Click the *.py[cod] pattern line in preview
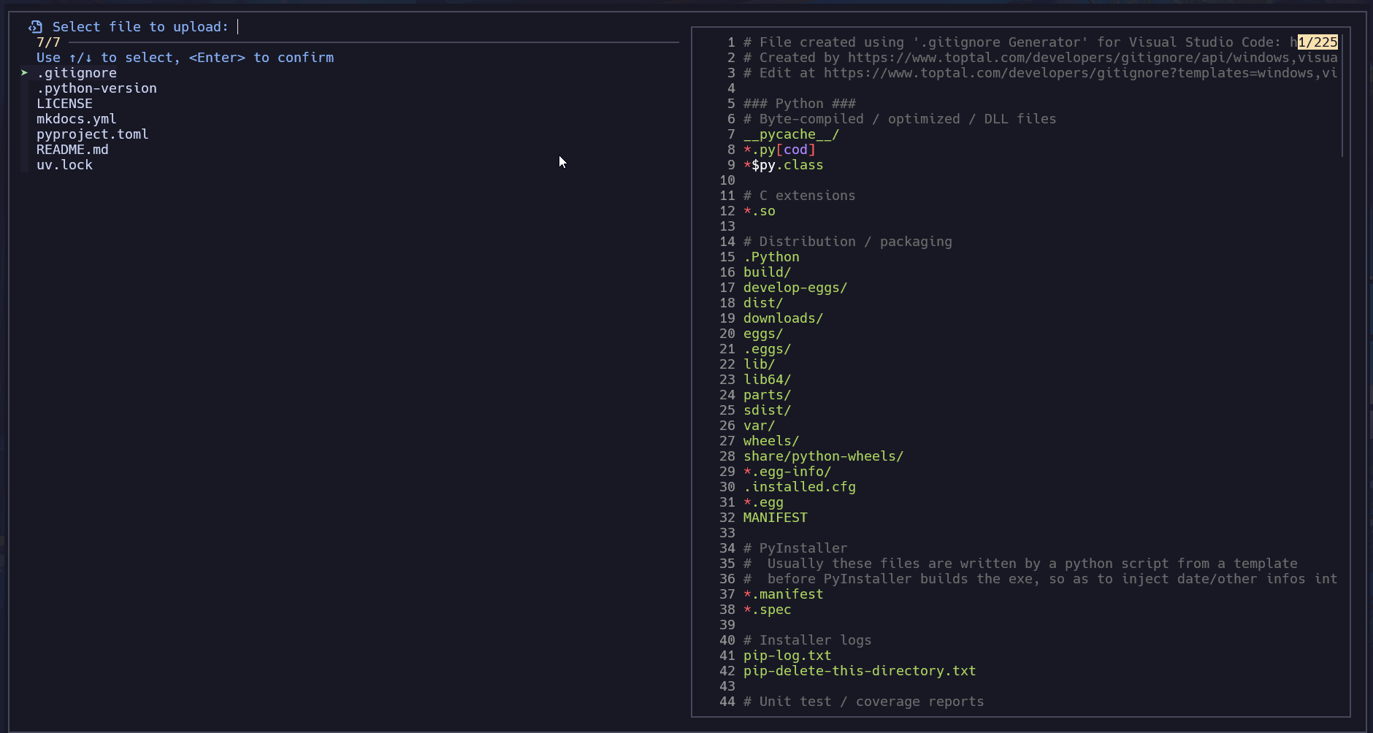Viewport: 1373px width, 733px height. (x=779, y=150)
